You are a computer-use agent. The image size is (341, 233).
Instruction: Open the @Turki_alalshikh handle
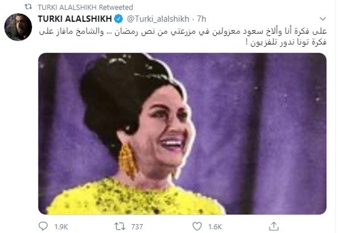click(x=158, y=19)
